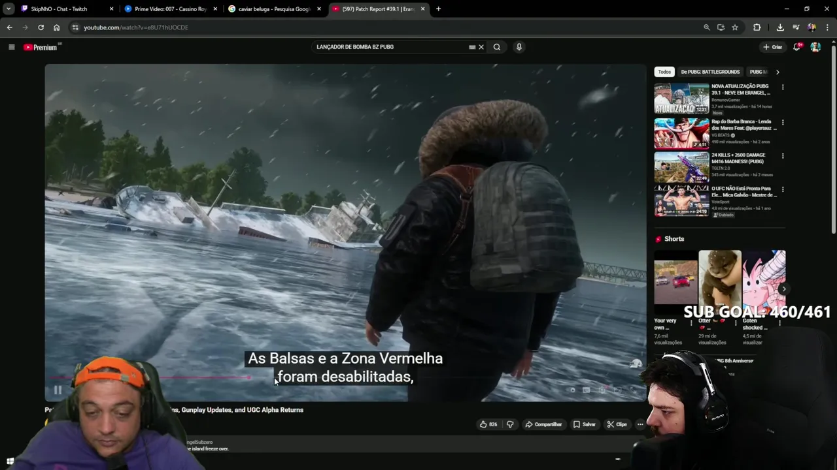Open zoom magnifier in address bar
This screenshot has height=470, width=837.
click(x=707, y=27)
